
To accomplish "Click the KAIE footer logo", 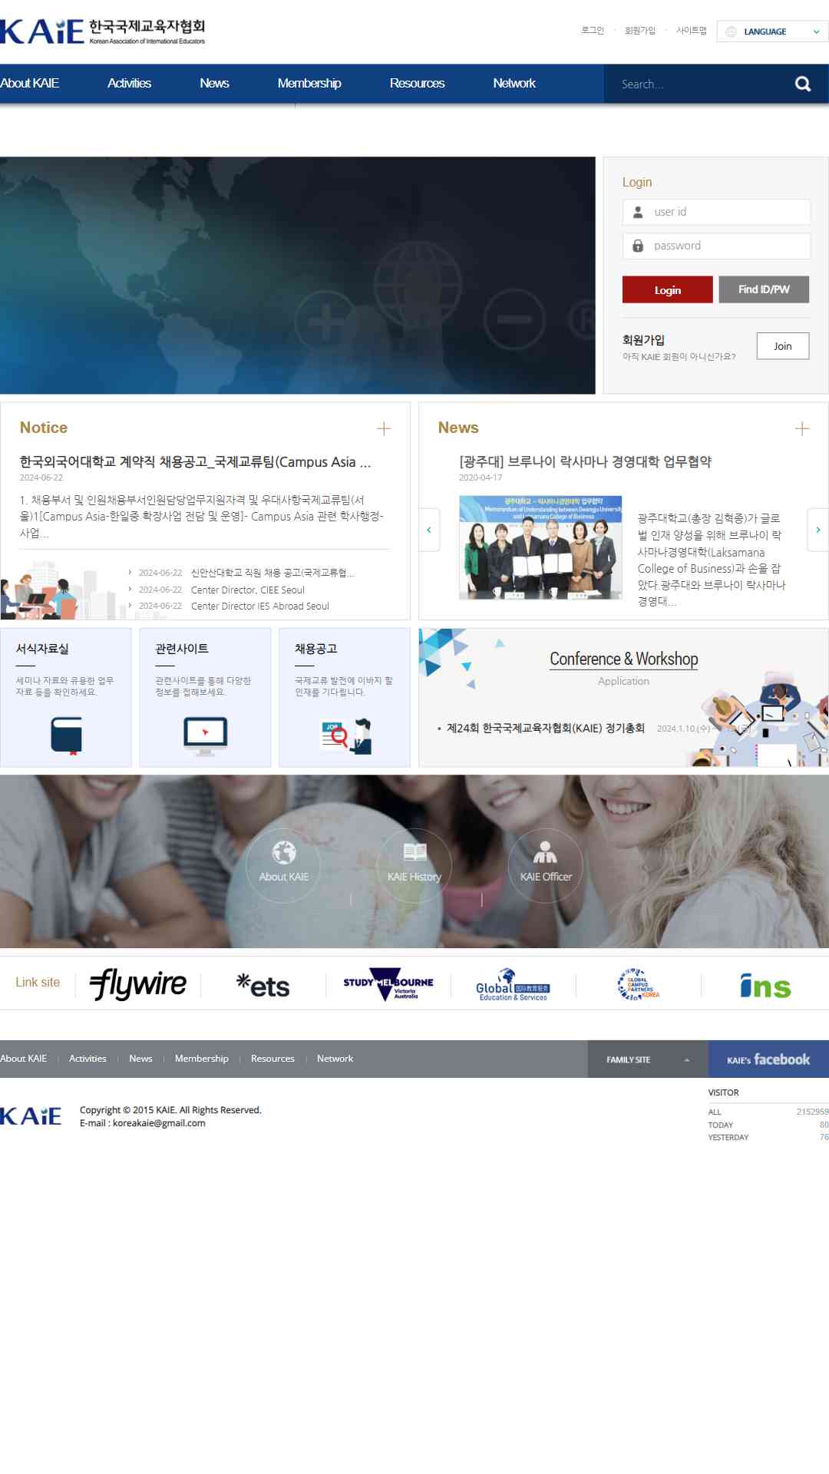I will point(31,1116).
